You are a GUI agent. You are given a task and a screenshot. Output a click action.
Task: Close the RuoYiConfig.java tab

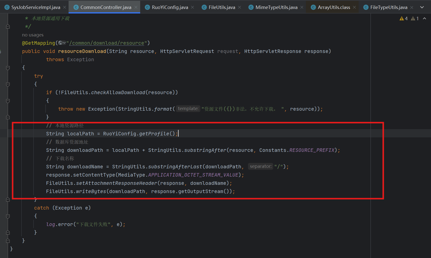pos(192,7)
